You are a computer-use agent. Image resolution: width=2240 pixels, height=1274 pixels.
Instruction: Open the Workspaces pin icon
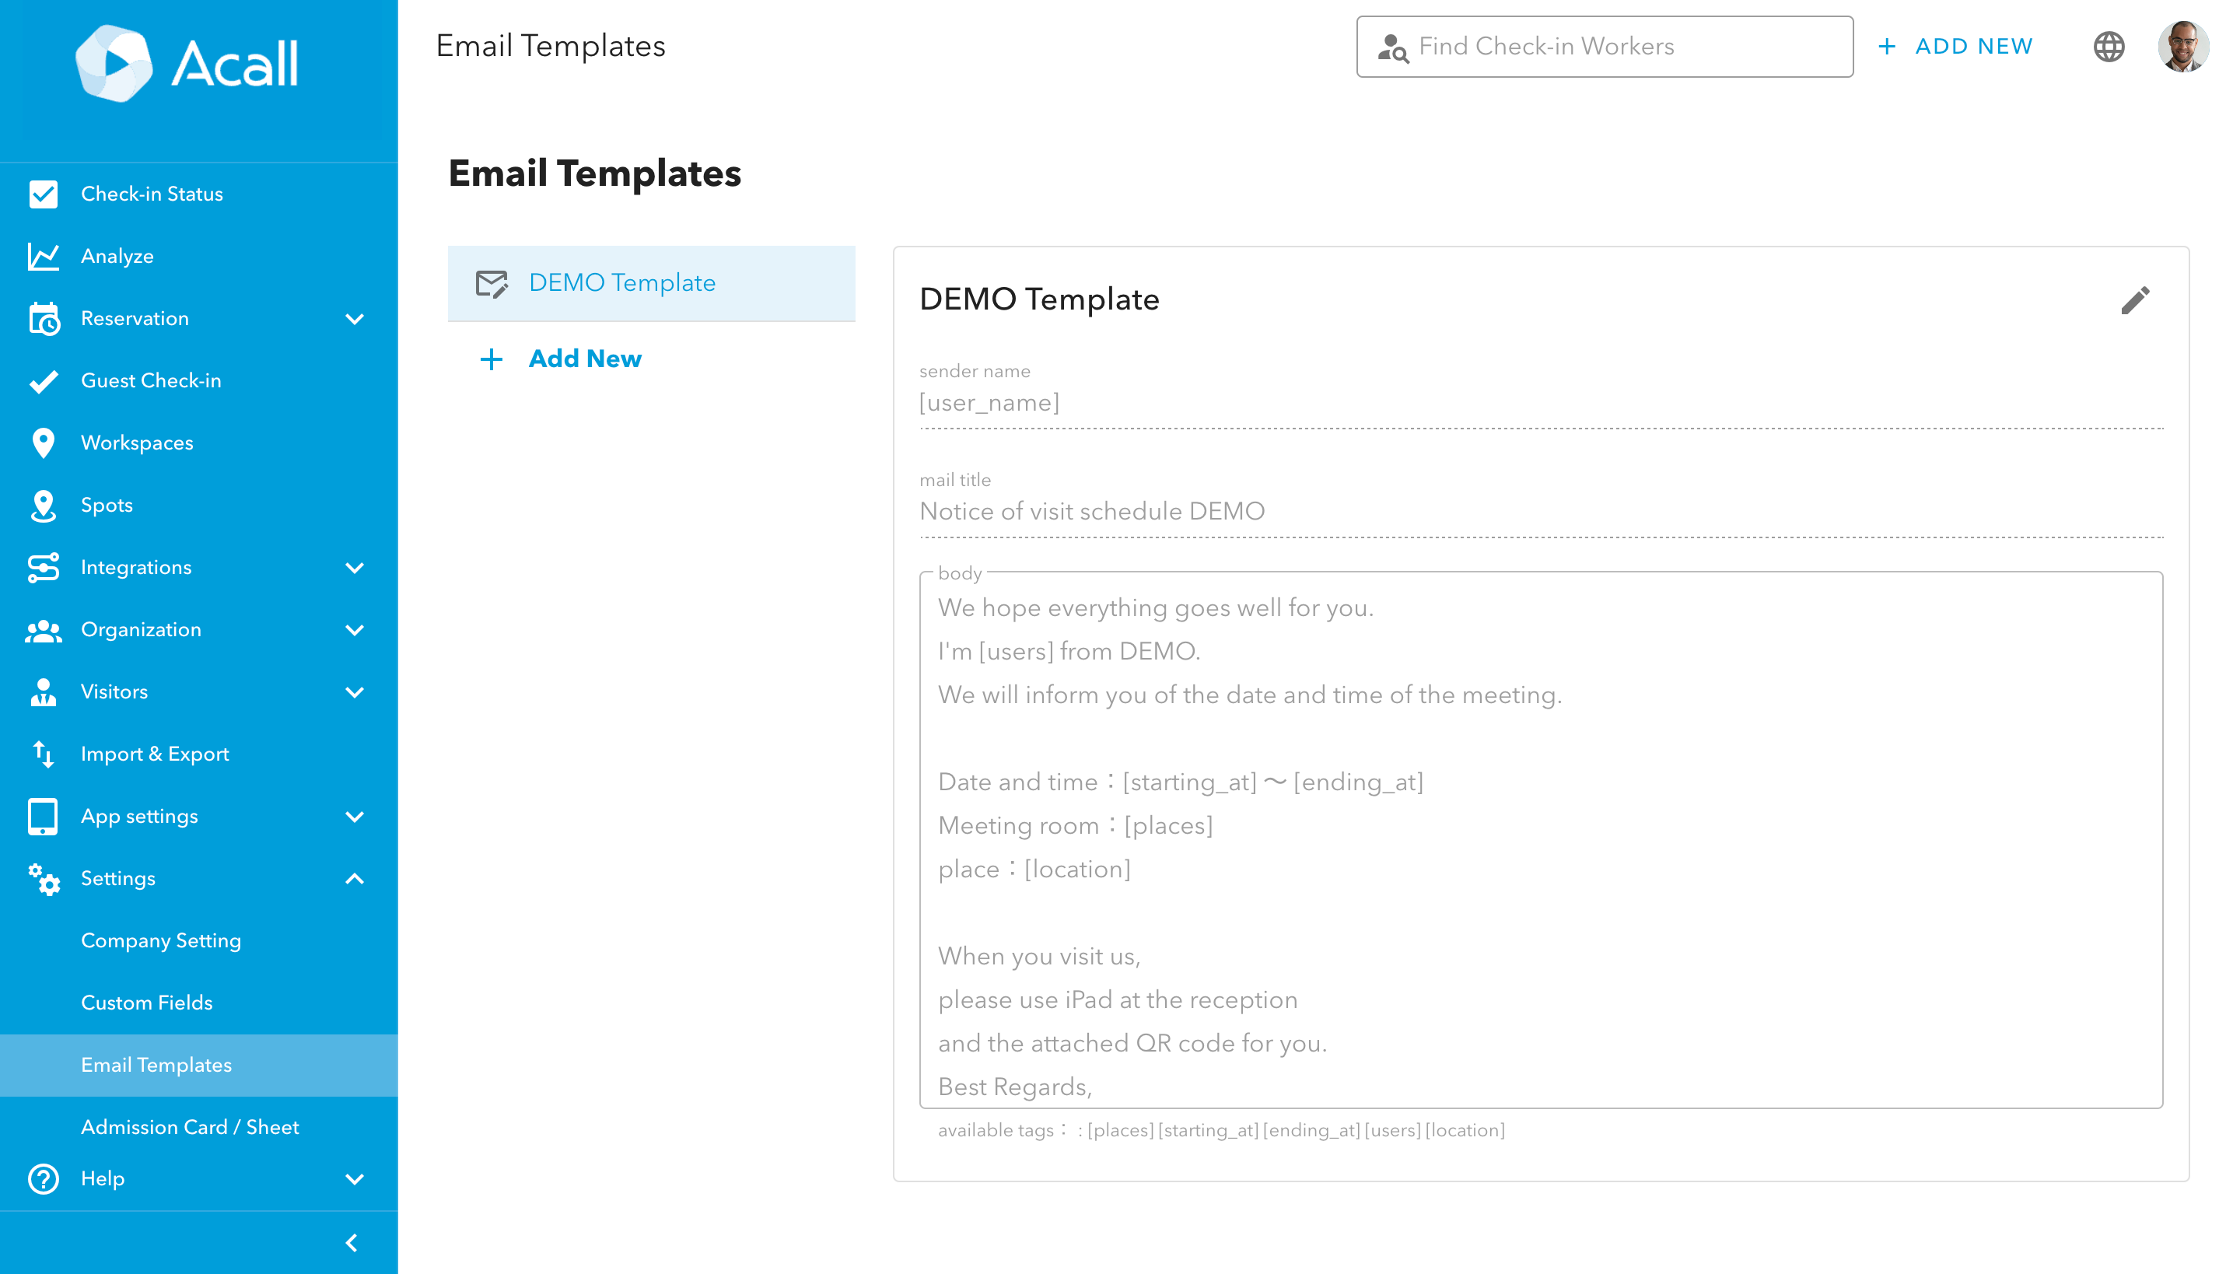point(43,443)
